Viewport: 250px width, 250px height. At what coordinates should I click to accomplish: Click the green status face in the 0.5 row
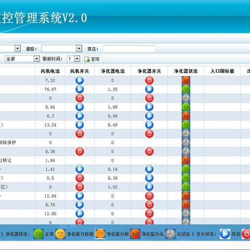coord(186,178)
